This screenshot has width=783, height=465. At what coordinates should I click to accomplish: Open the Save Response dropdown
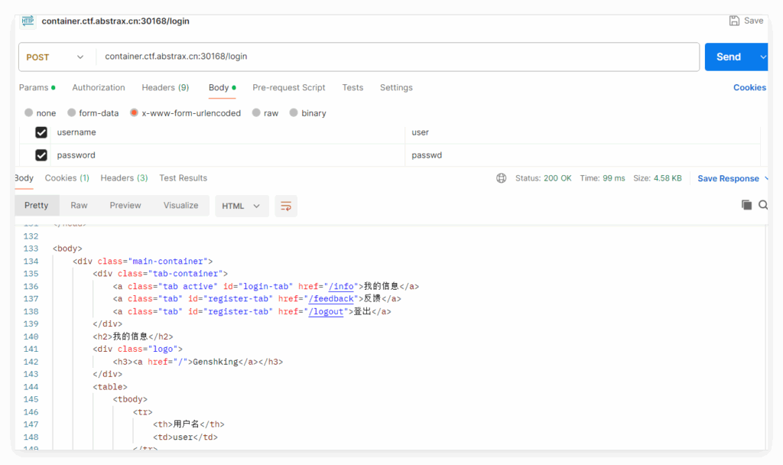coord(732,178)
